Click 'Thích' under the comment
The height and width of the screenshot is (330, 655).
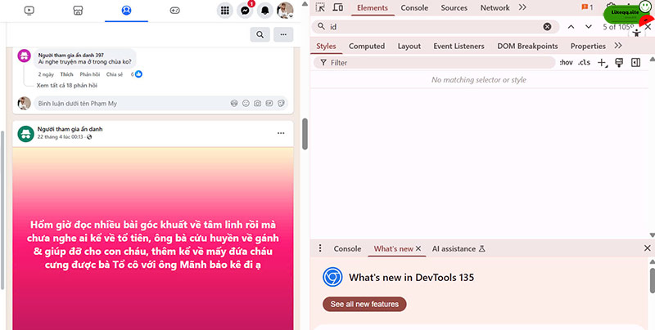[66, 74]
